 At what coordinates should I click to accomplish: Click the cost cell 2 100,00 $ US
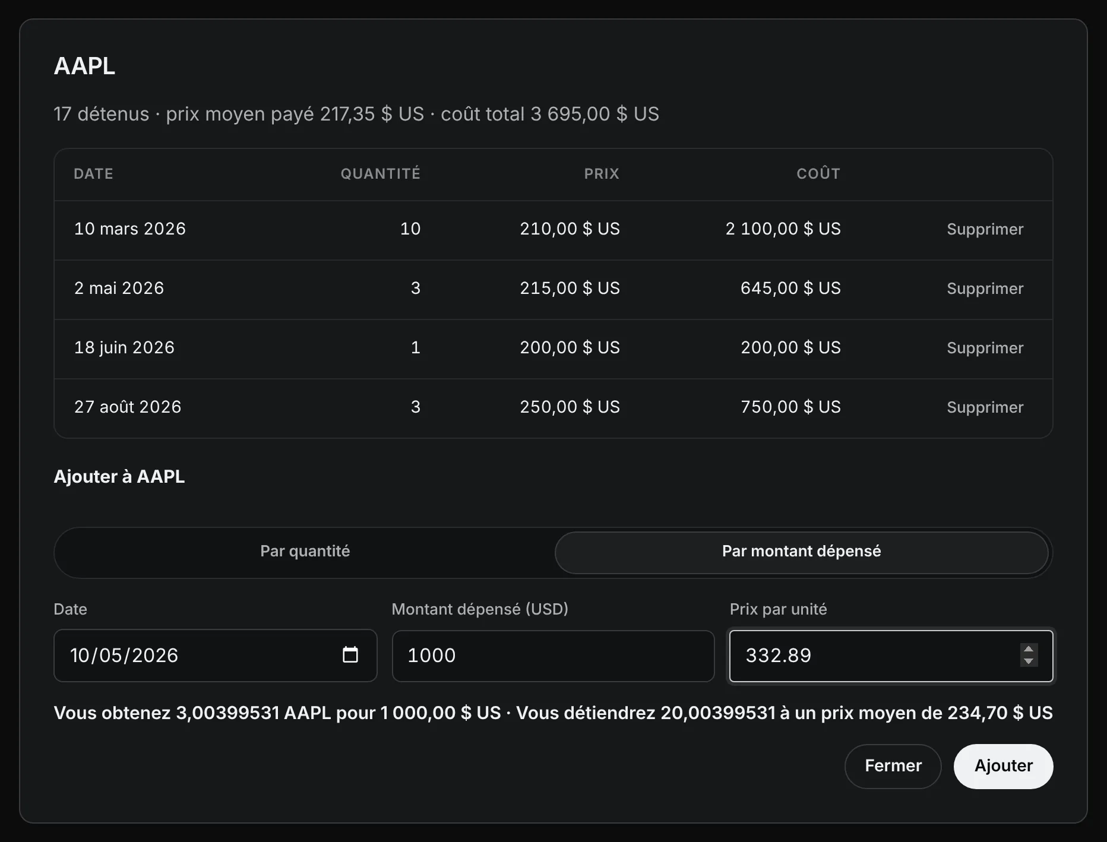tap(783, 229)
